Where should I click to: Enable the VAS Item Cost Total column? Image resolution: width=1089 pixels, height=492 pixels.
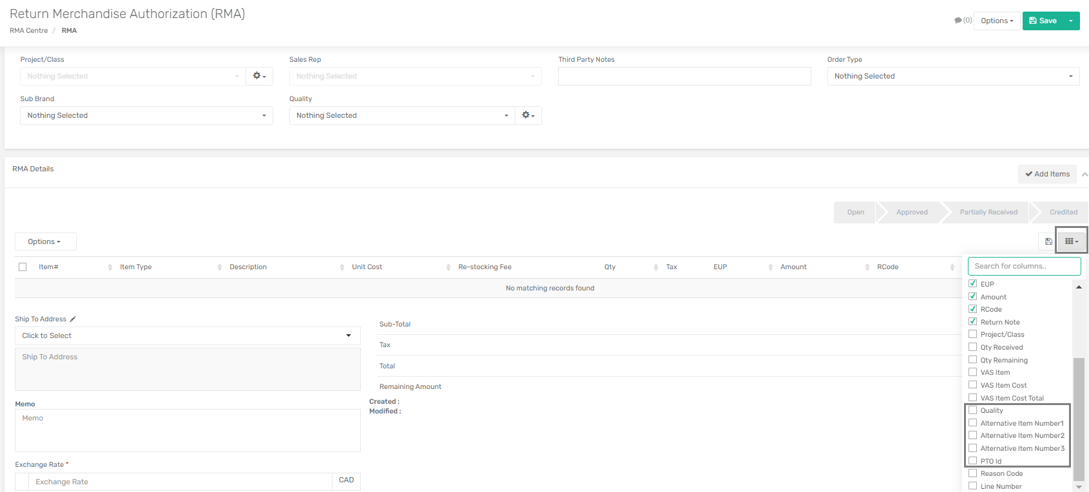973,397
